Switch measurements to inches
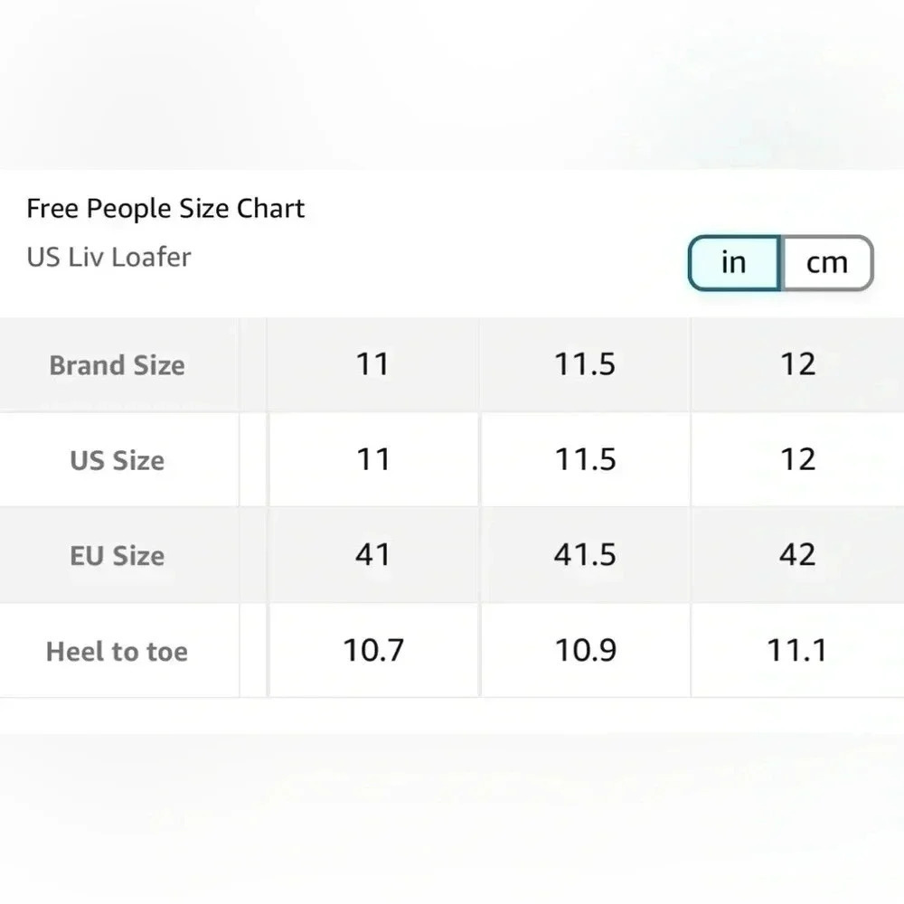904x904 pixels. tap(734, 263)
